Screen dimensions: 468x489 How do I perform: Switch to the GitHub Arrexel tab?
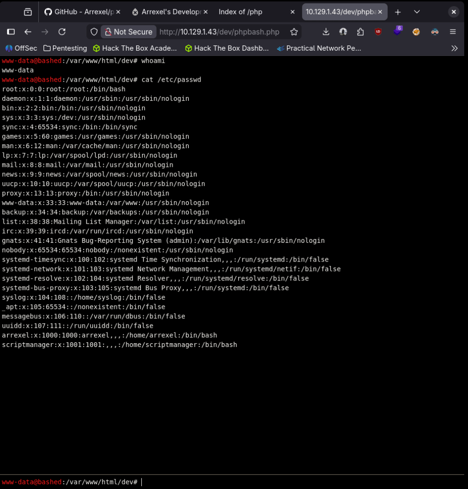pyautogui.click(x=82, y=12)
